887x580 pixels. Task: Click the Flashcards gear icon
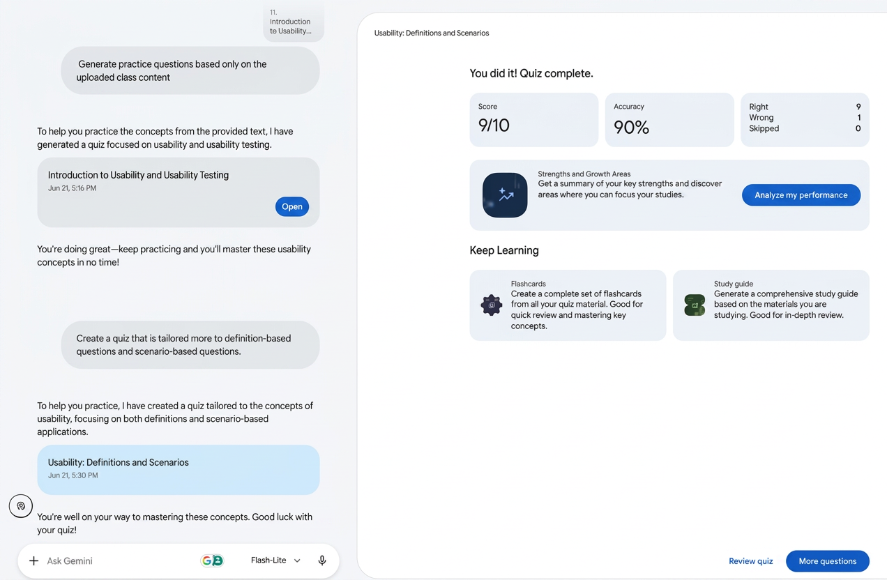coord(492,305)
